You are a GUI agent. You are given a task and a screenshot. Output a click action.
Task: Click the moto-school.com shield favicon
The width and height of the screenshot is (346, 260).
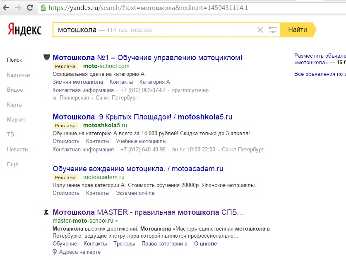pos(46,57)
